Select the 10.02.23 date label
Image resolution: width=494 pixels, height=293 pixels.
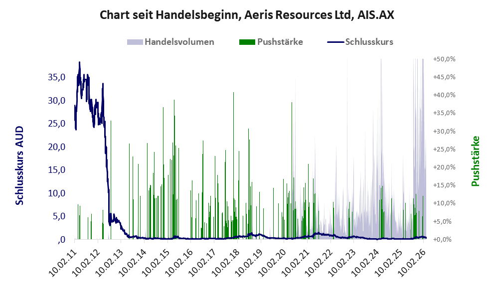click(x=345, y=260)
